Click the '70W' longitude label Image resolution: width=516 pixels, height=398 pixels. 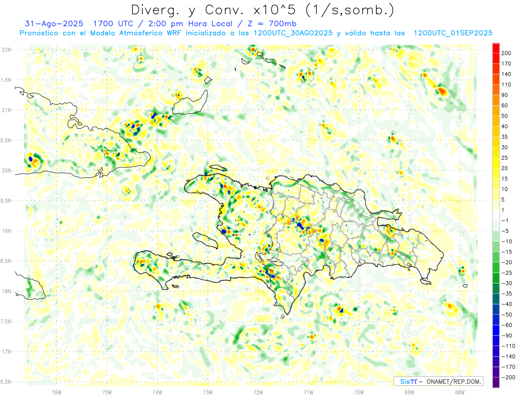click(359, 392)
